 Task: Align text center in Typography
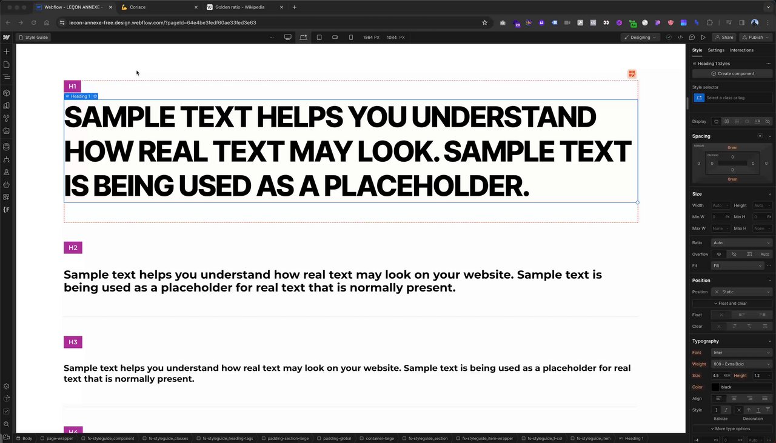point(734,398)
